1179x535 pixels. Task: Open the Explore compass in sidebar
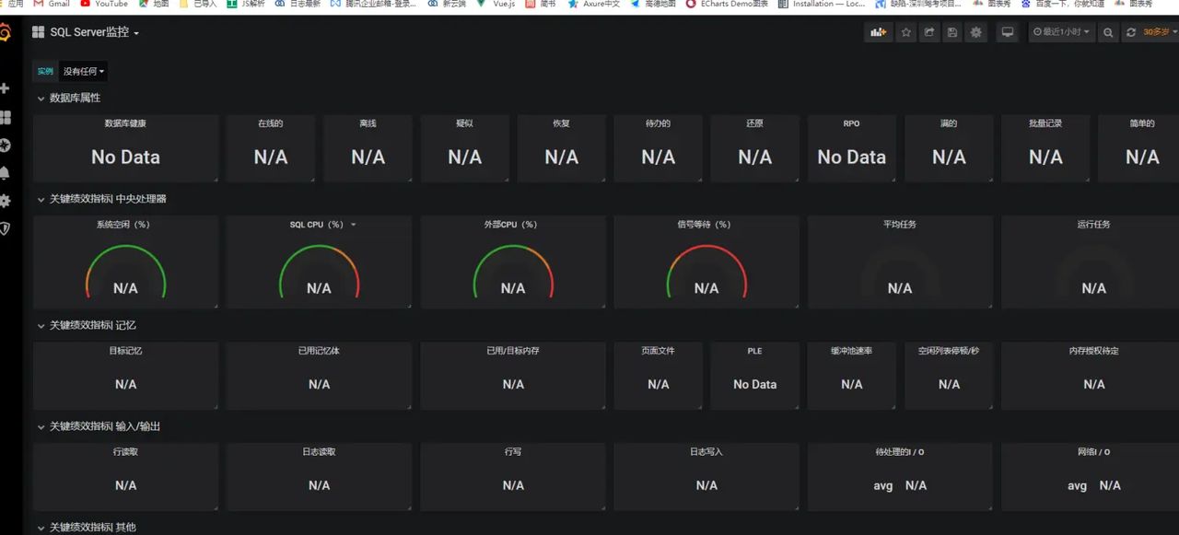coord(9,145)
